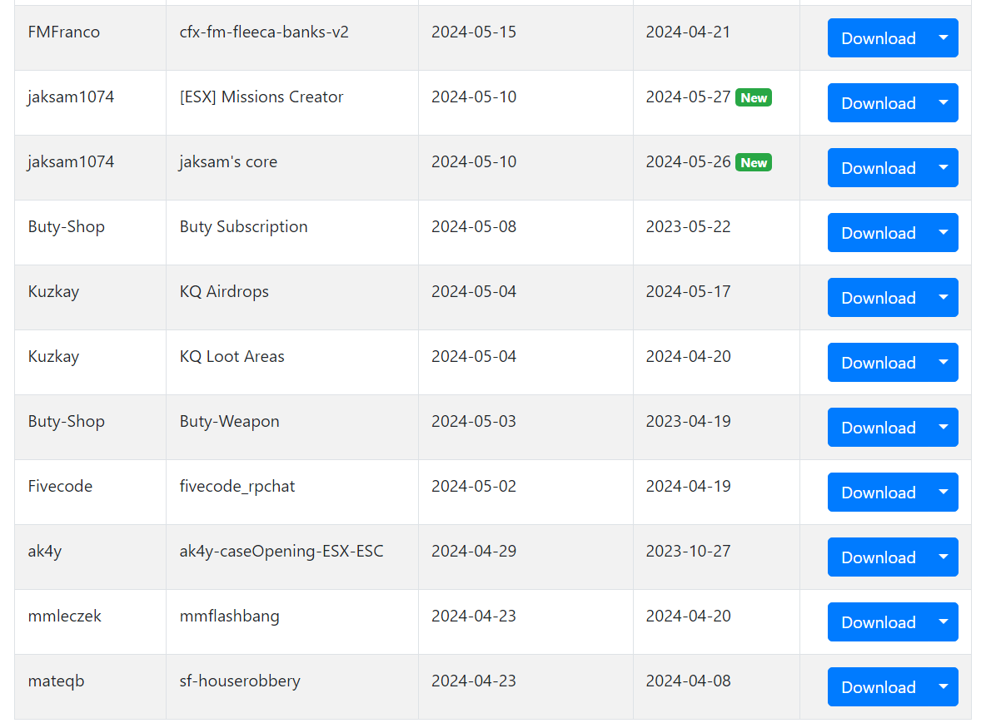This screenshot has height=723, width=986.
Task: Select author name mmleczek
Action: (64, 617)
